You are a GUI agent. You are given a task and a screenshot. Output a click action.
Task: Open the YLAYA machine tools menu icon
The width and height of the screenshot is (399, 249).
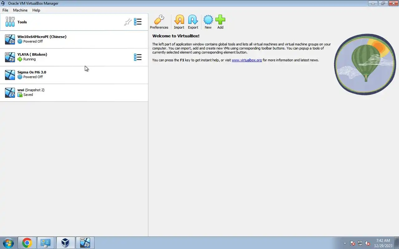click(138, 57)
